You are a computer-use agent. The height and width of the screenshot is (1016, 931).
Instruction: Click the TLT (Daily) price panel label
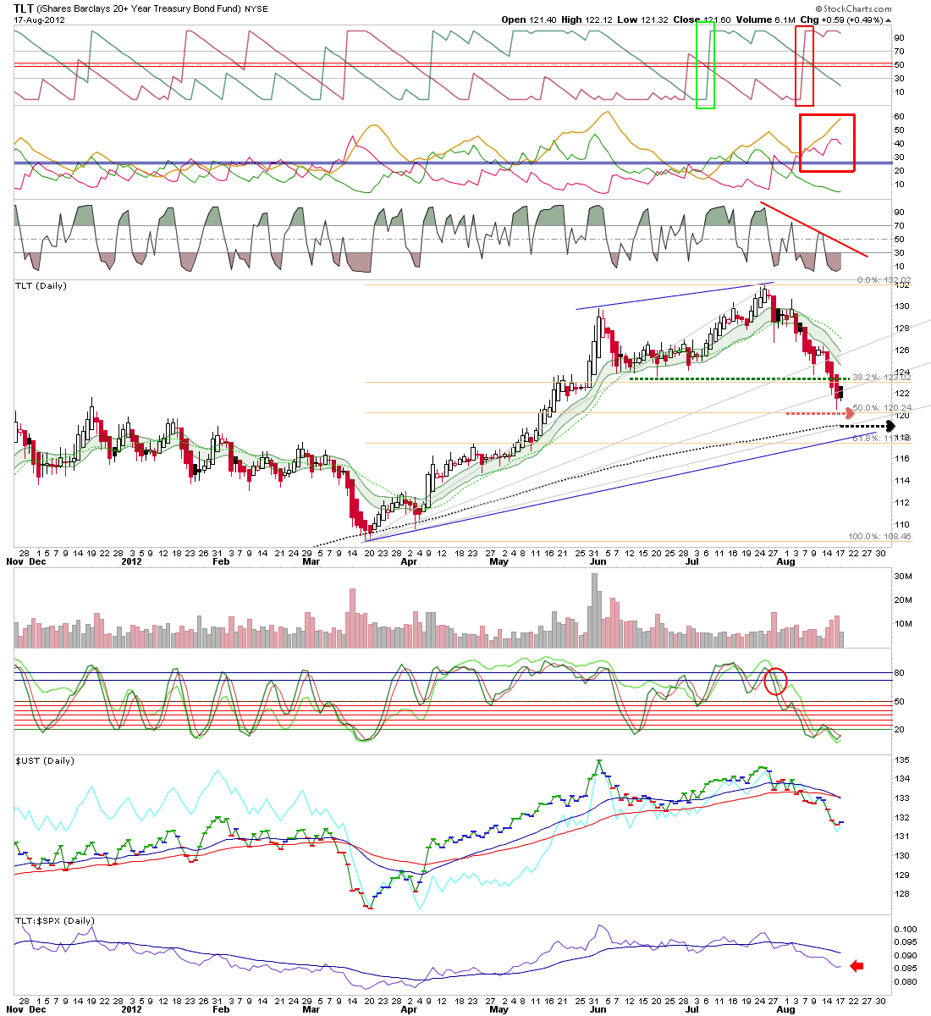point(40,285)
